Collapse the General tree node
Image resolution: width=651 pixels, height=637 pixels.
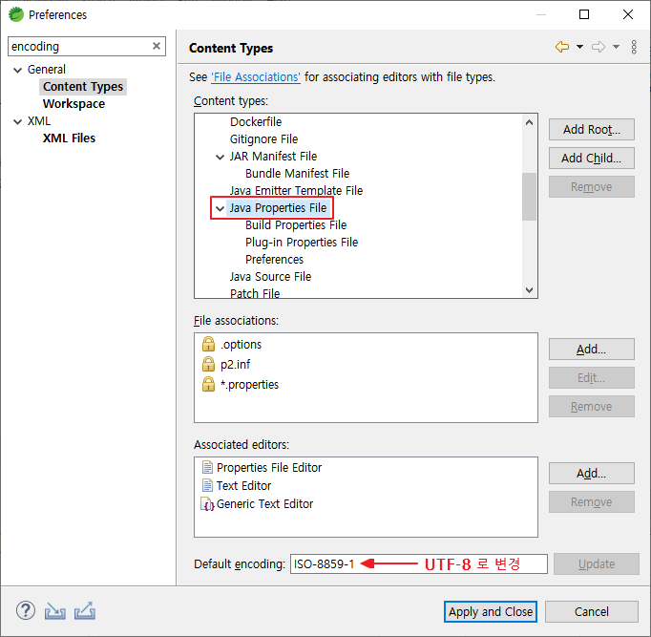[17, 70]
